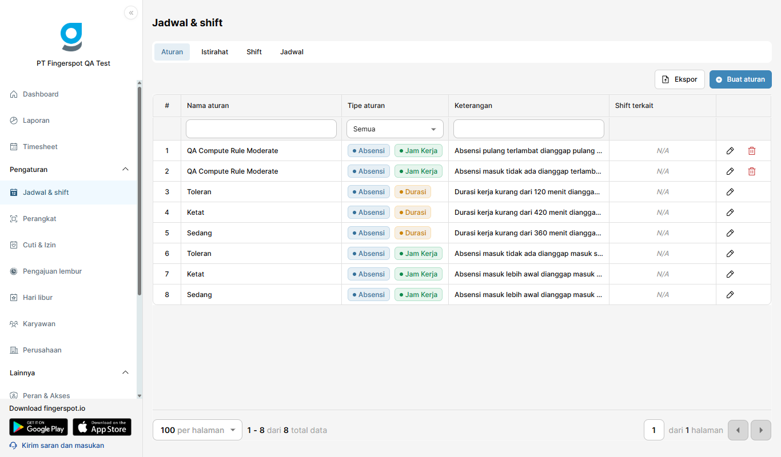Viewport: 781px width, 457px height.
Task: Open Hari libur in the sidebar
Action: click(x=68, y=298)
